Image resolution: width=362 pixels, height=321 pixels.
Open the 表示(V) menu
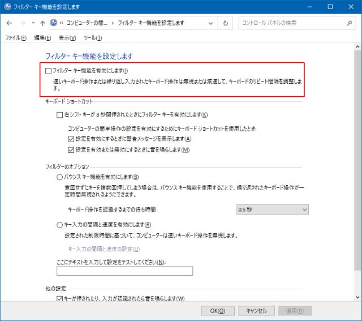67,38
